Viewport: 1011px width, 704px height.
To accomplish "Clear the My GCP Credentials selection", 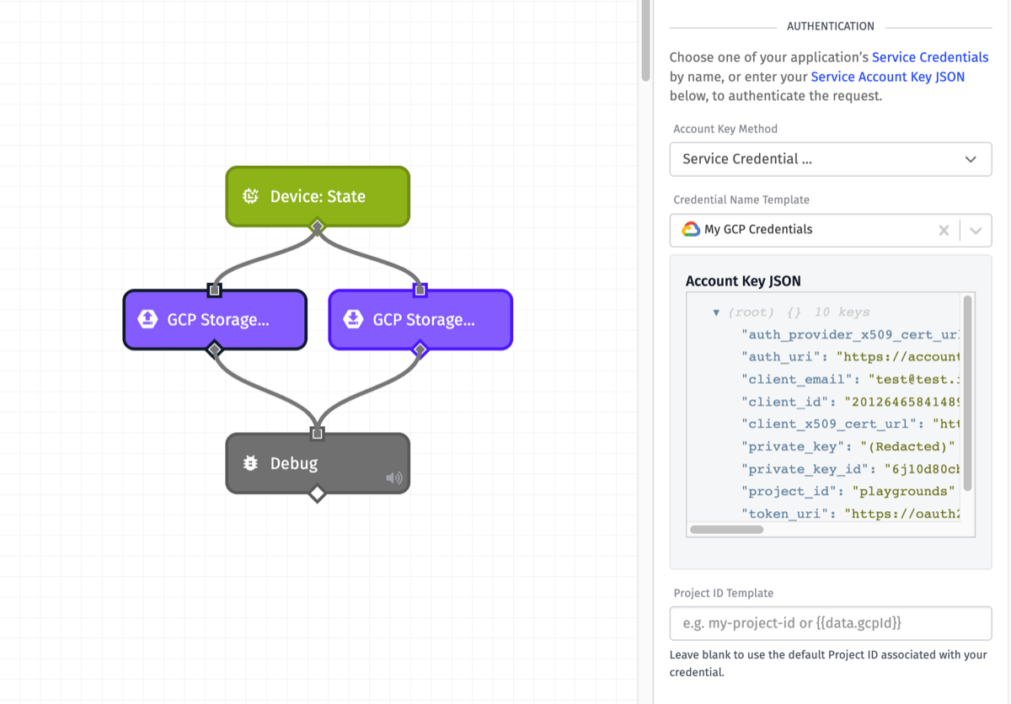I will (x=944, y=230).
